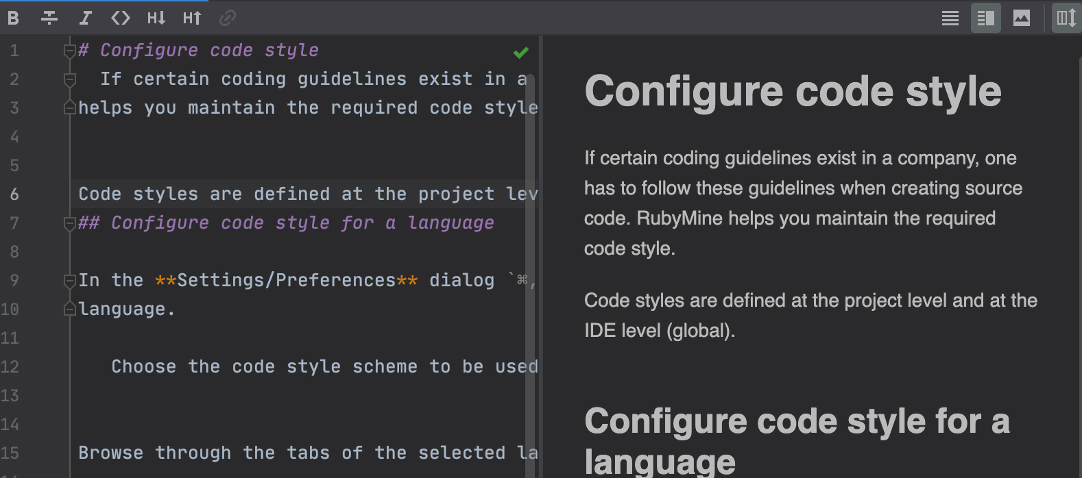Show editor only view

(x=950, y=18)
